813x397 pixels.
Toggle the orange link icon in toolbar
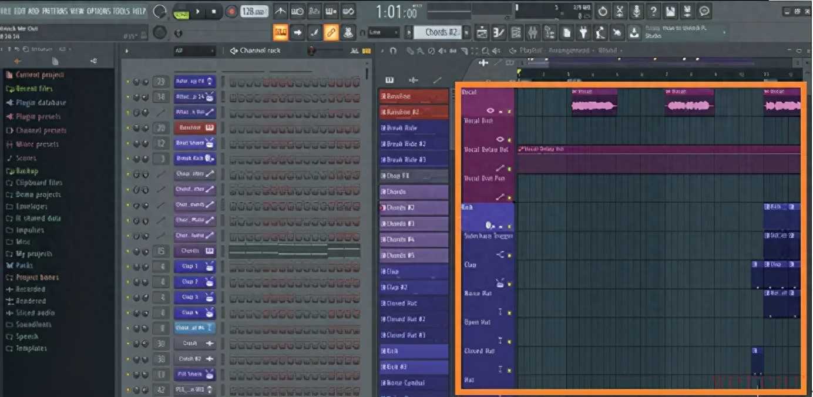click(x=331, y=32)
